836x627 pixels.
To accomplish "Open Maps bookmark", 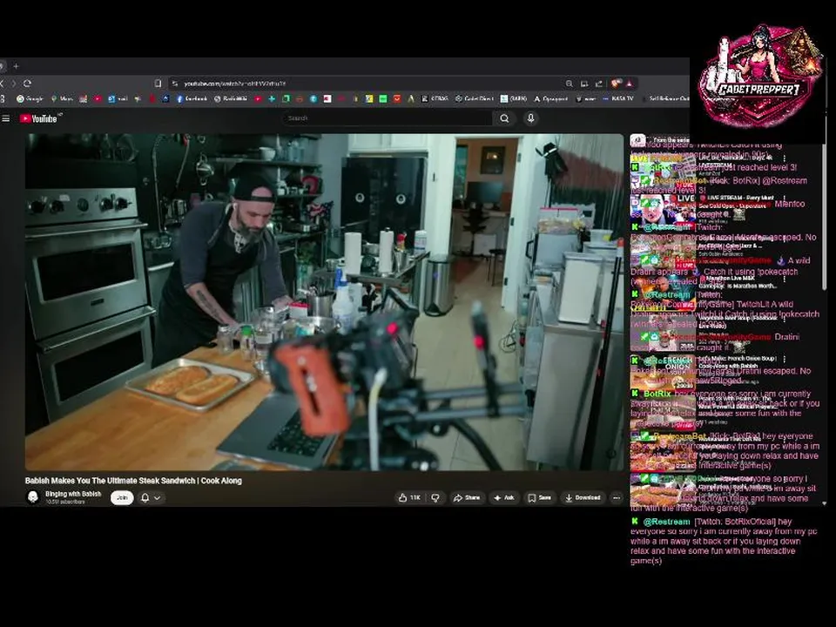I will pos(61,98).
